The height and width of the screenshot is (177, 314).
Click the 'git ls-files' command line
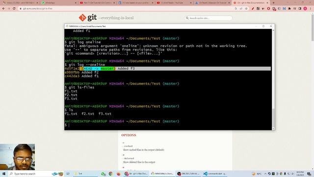(x=79, y=88)
